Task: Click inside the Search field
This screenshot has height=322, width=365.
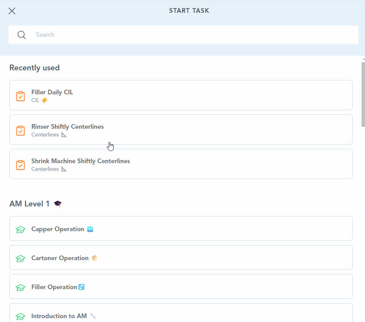Action: click(155, 35)
